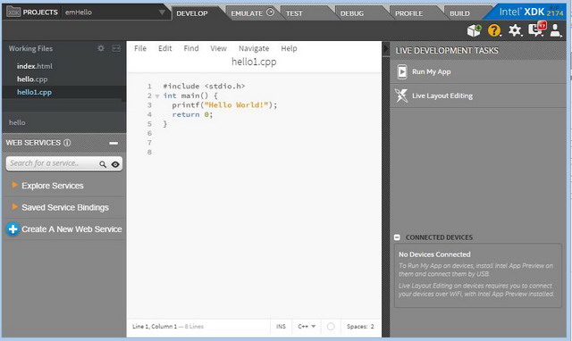Expand Saved Service Bindings

coord(61,208)
